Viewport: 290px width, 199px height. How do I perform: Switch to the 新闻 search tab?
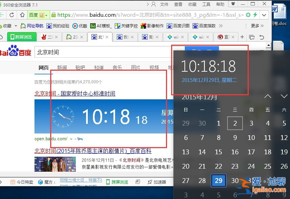62,68
